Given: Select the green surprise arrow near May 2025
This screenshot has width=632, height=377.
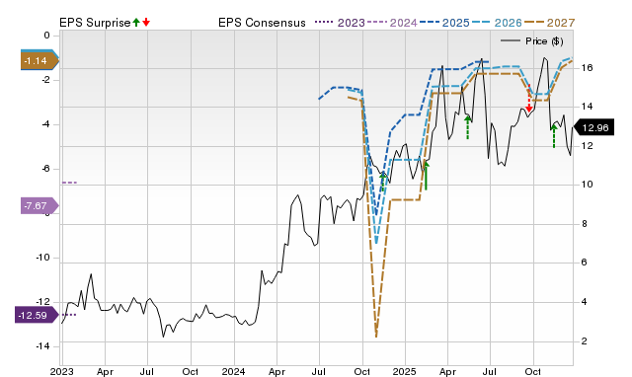Looking at the screenshot, I should 467,127.
